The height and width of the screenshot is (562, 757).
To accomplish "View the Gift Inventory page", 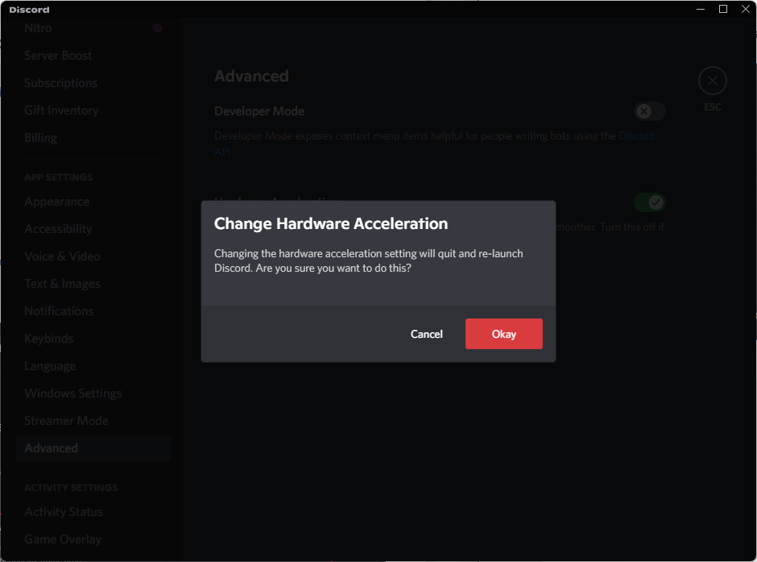I will tap(61, 110).
